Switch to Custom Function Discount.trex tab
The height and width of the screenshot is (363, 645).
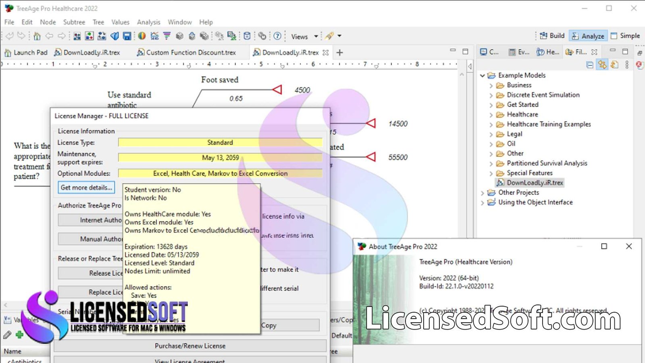tap(186, 52)
